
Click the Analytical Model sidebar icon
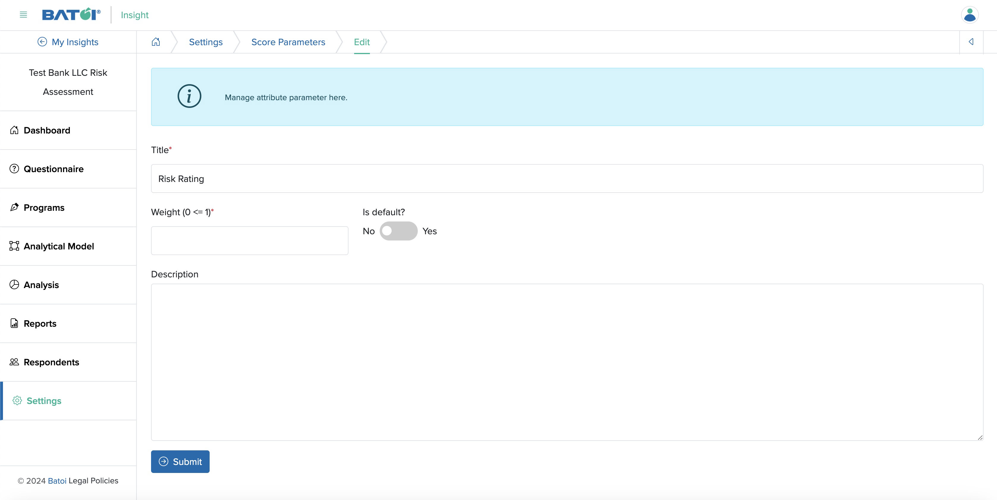14,246
